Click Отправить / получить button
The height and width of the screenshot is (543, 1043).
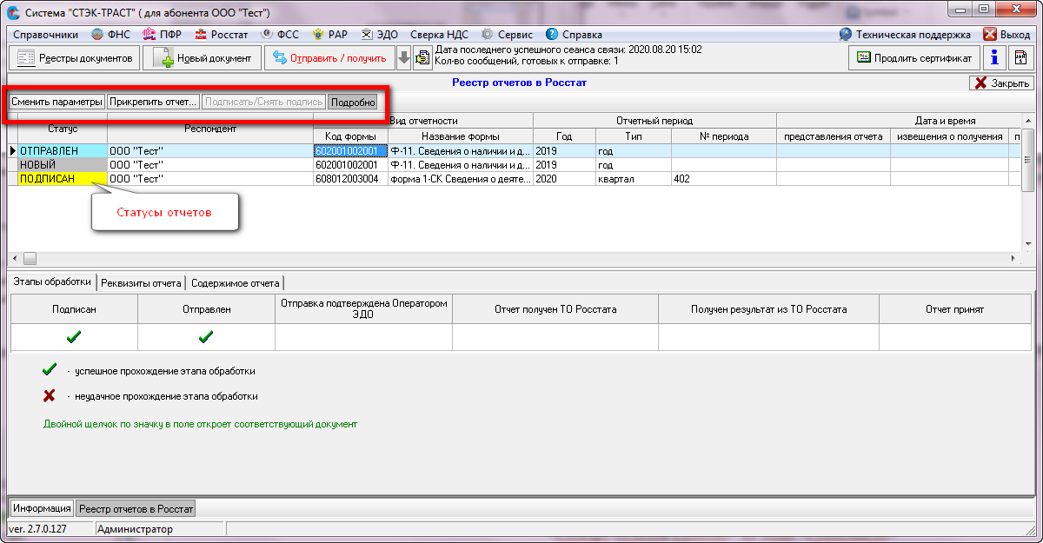329,58
